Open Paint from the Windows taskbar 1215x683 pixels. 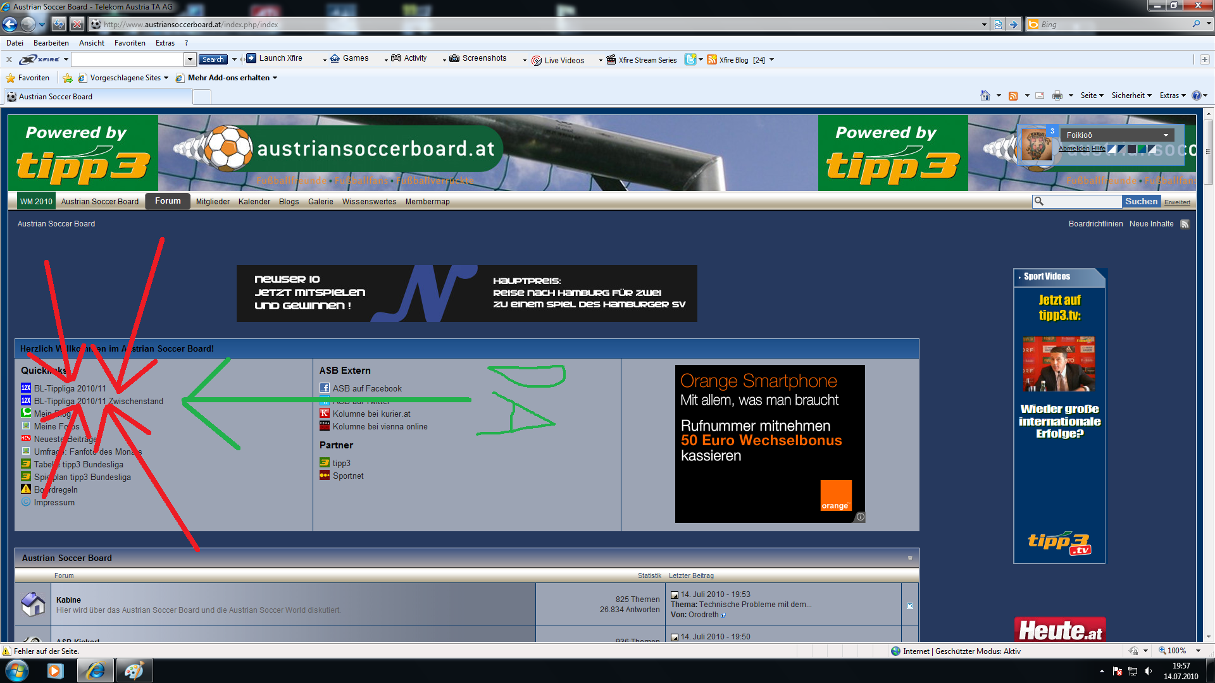tap(134, 670)
